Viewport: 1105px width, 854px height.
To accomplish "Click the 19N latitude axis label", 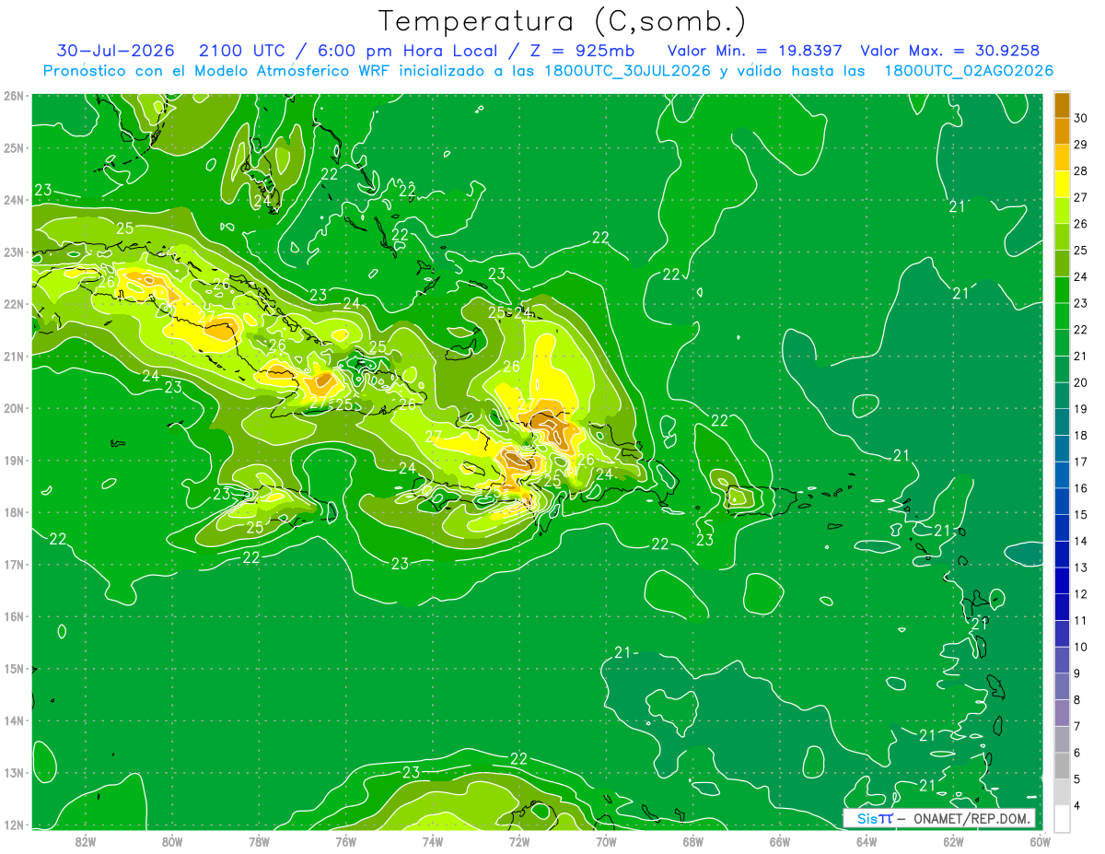I will click(15, 460).
